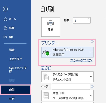Open the Microsoft Print to PDF printer dropdown
This screenshot has height=103, width=106.
(67, 52)
